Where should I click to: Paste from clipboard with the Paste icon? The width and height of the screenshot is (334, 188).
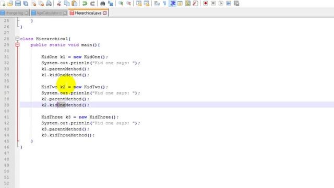(x=74, y=4)
